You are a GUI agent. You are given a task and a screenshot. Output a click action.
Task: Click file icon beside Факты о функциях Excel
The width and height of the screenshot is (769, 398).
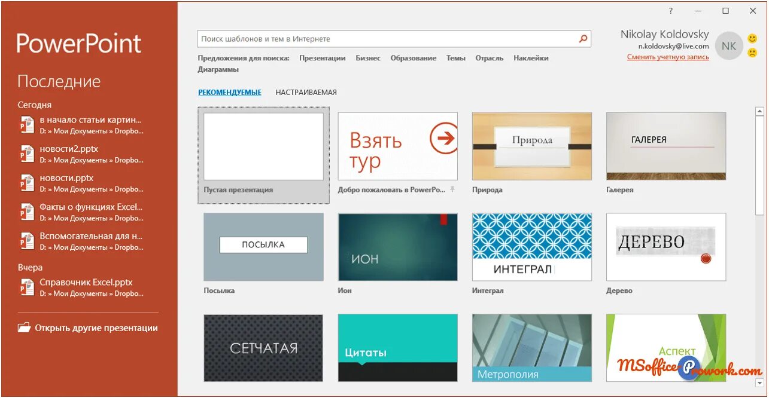[27, 212]
